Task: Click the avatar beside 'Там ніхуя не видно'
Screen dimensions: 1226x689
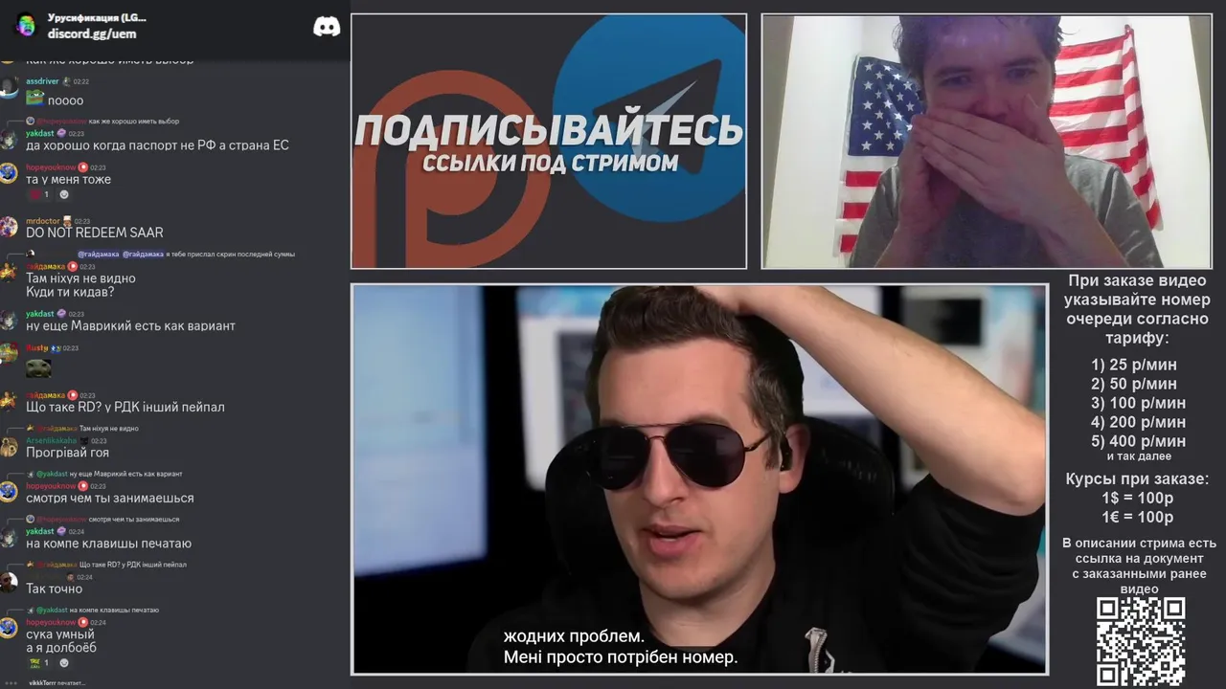Action: (9, 273)
